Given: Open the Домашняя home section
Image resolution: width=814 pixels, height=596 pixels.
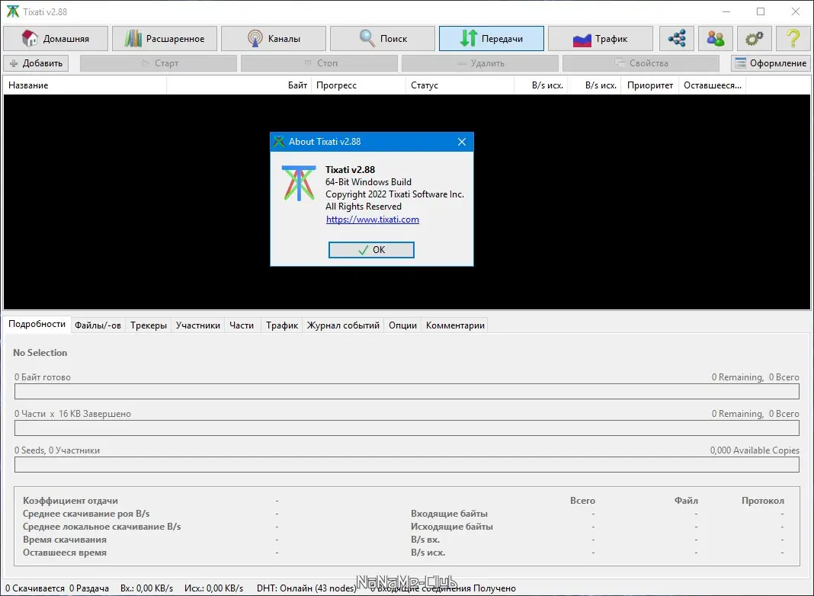Looking at the screenshot, I should coord(56,38).
